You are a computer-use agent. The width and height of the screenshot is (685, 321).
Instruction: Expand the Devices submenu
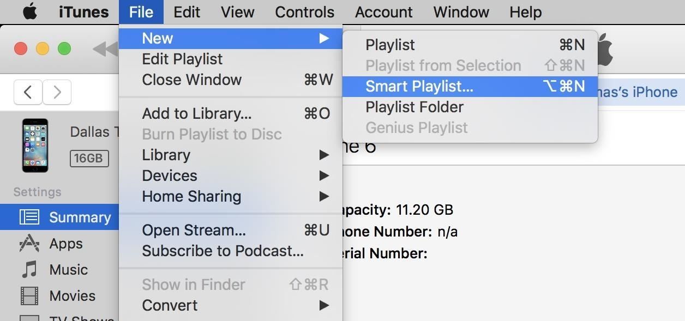[169, 175]
